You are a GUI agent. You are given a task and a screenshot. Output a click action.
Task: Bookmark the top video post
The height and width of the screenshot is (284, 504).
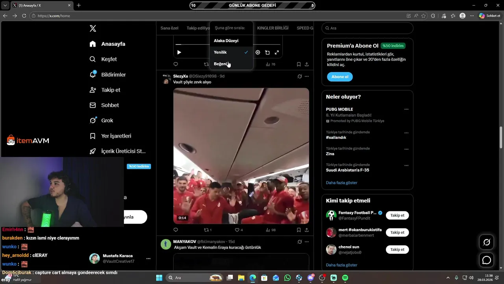299,64
